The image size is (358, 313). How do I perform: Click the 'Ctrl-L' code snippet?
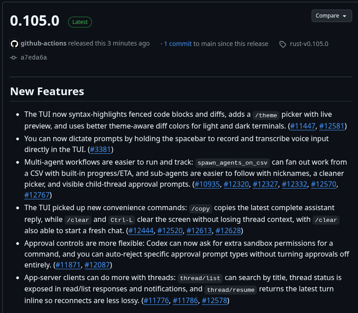tap(122, 220)
